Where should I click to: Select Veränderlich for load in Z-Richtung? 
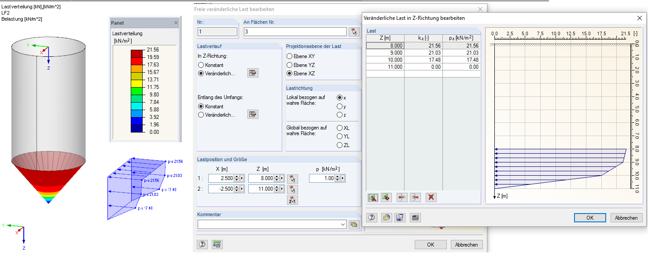click(201, 74)
